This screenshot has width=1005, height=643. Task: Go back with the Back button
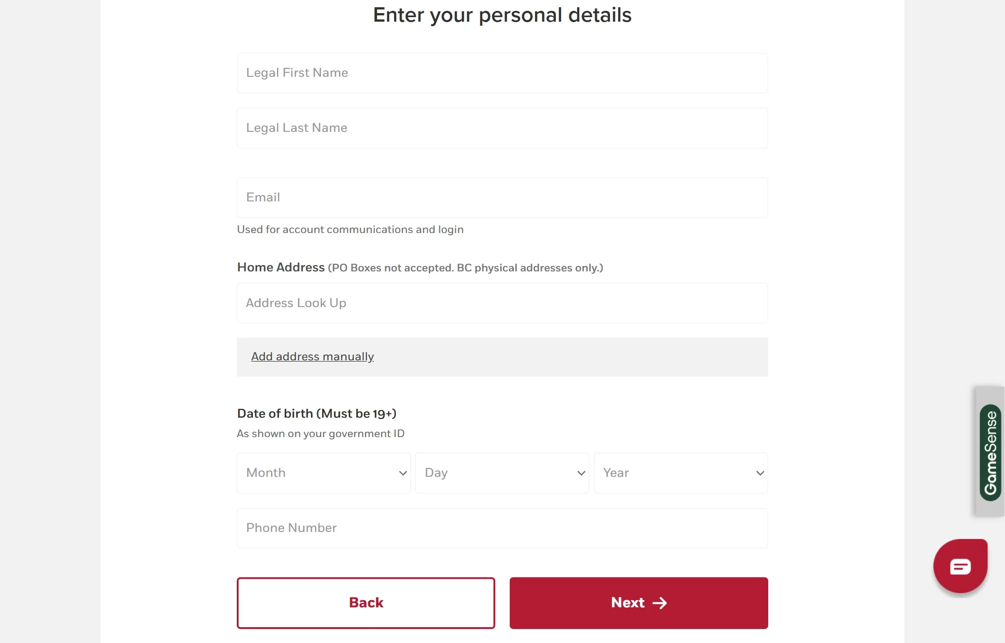(x=366, y=603)
